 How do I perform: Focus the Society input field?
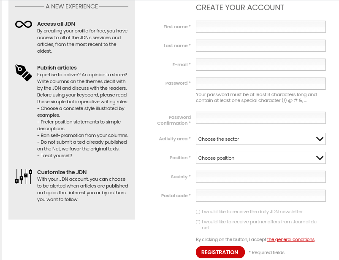tap(260, 177)
